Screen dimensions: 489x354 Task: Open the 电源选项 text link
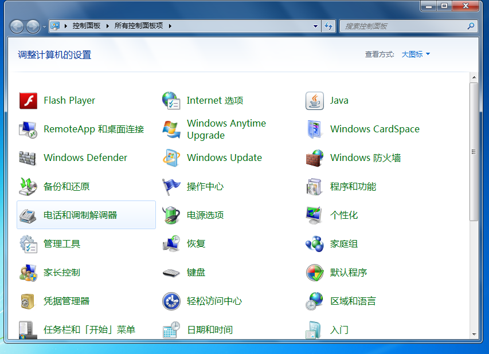[205, 215]
